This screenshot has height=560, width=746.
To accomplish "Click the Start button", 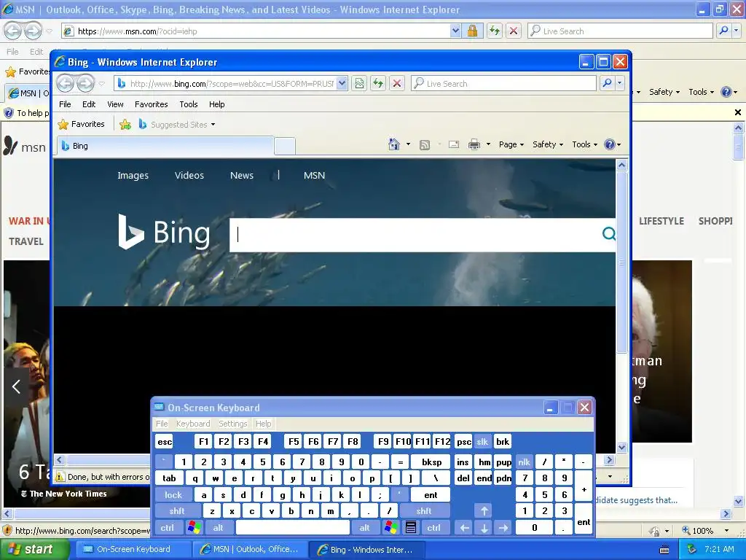I will [x=34, y=550].
